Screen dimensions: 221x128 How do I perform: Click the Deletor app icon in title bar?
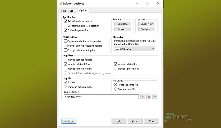pos(60,3)
